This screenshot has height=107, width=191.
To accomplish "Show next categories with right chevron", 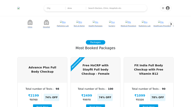I will click(x=171, y=24).
